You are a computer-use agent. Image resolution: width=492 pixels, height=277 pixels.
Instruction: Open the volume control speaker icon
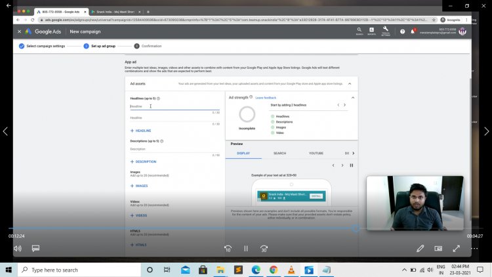[x=18, y=249]
